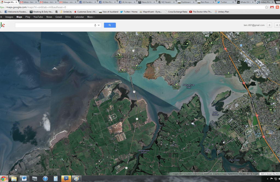Open the View of Auckland bookmark

tap(109, 12)
